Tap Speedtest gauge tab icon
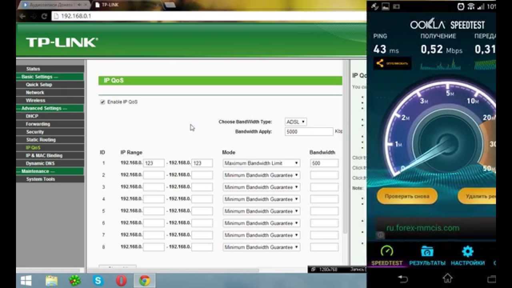The height and width of the screenshot is (288, 512). [386, 251]
